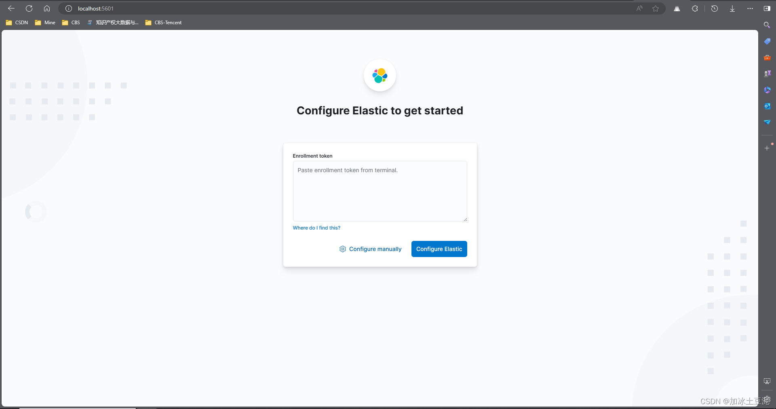The height and width of the screenshot is (409, 776).
Task: Open the sidebar blue tag Shopping icon
Action: pyautogui.click(x=767, y=41)
